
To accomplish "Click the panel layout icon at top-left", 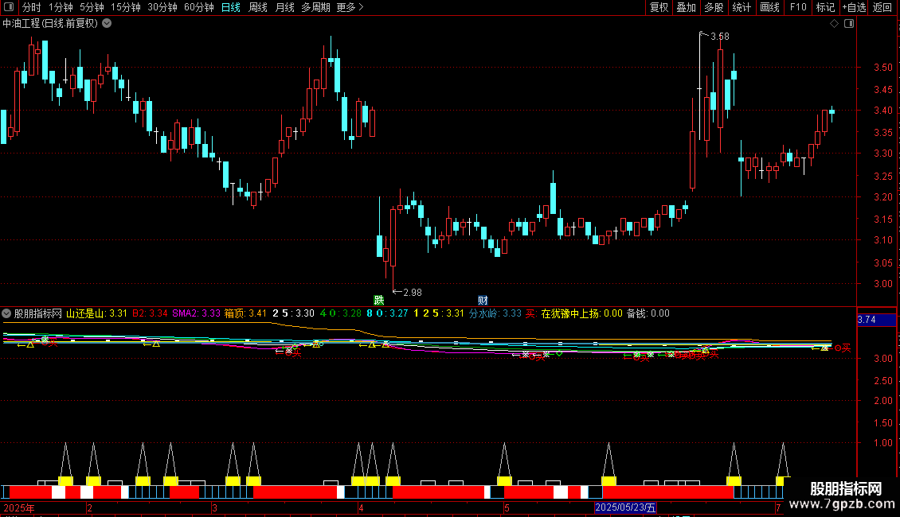I will pos(9,7).
